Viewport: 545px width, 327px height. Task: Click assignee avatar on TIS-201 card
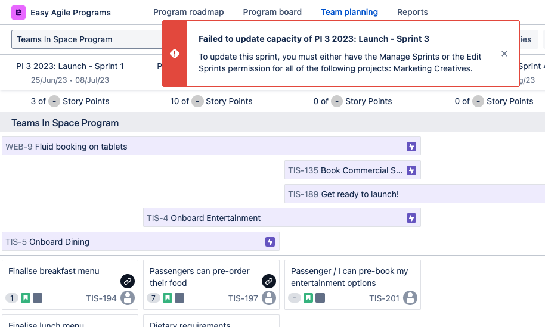click(410, 298)
